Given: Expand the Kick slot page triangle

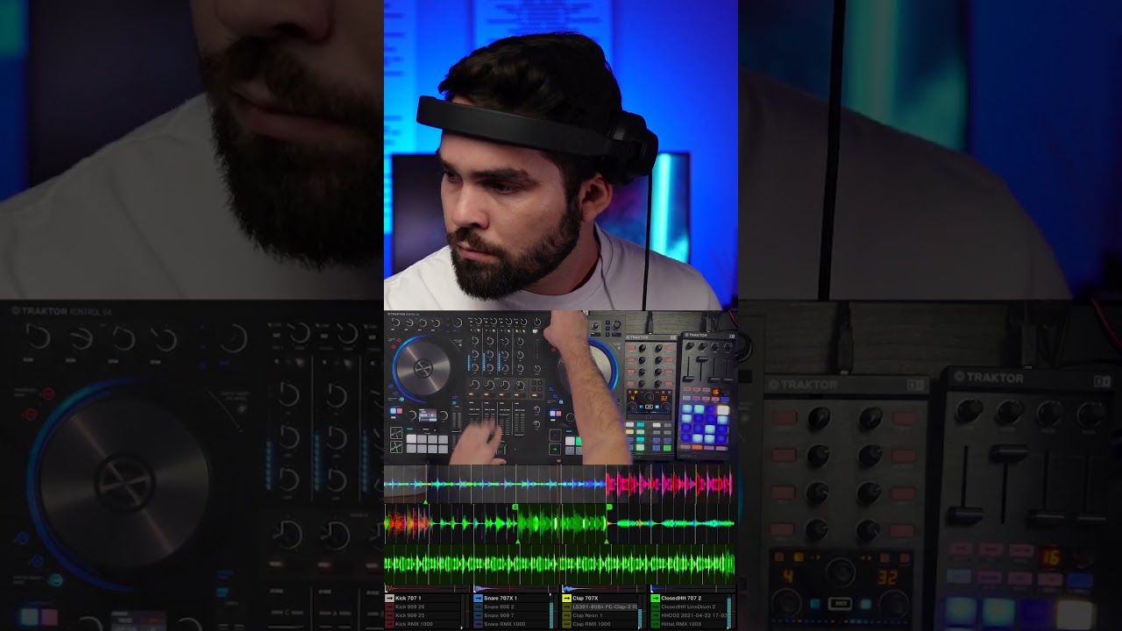Looking at the screenshot, I should [462, 627].
